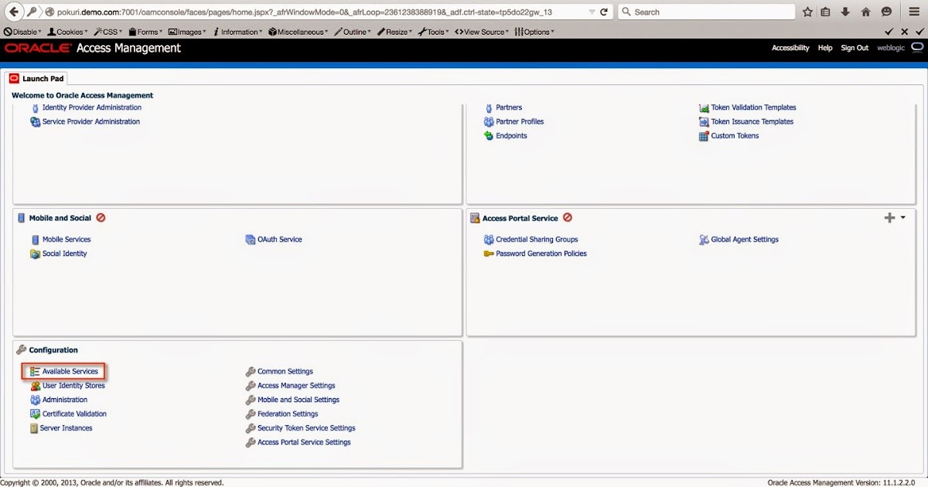Open the Firefox hamburger menu
The width and height of the screenshot is (928, 487).
tap(915, 11)
